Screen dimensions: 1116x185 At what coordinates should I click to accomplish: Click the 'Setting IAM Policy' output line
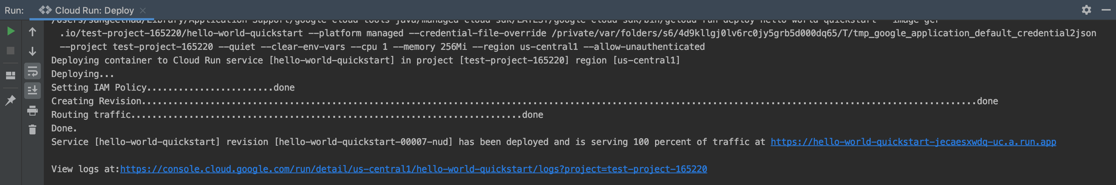[x=100, y=88]
